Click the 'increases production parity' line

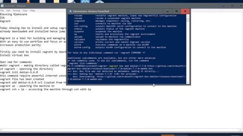(x=20, y=45)
